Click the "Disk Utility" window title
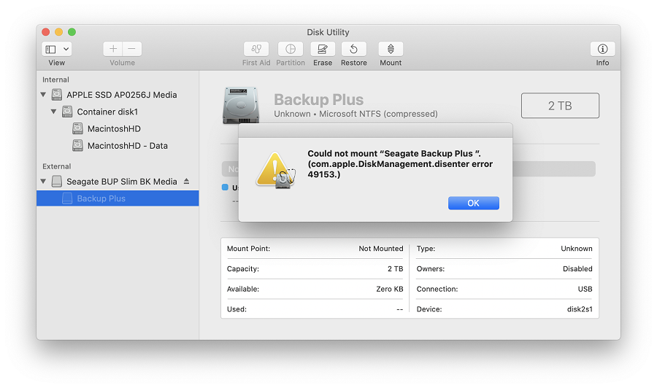The width and height of the screenshot is (657, 388). (328, 32)
